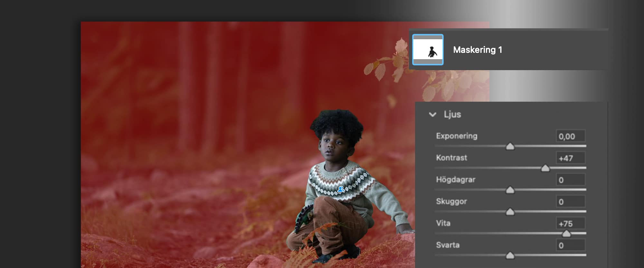Collapse the Ljus section chevron

[x=432, y=115]
